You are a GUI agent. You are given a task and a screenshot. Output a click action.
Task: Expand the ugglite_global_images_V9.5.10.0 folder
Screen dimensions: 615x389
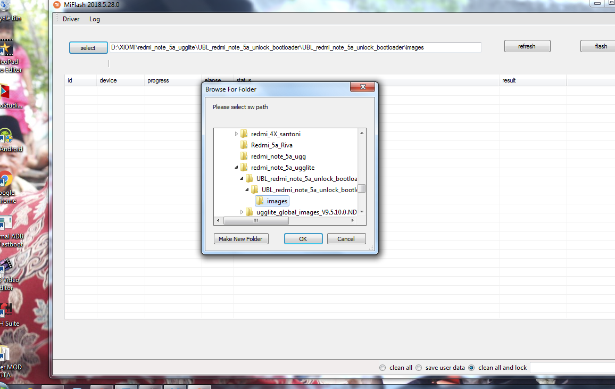coord(242,212)
